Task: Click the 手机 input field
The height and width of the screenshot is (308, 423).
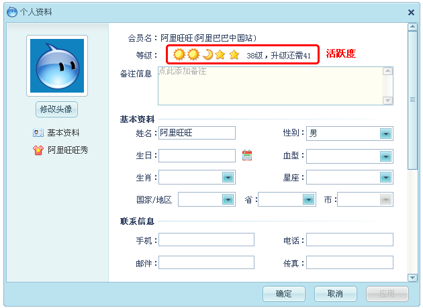Action: tap(206, 240)
